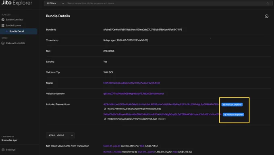Open the Signer address link HWEoBx

click(132, 83)
